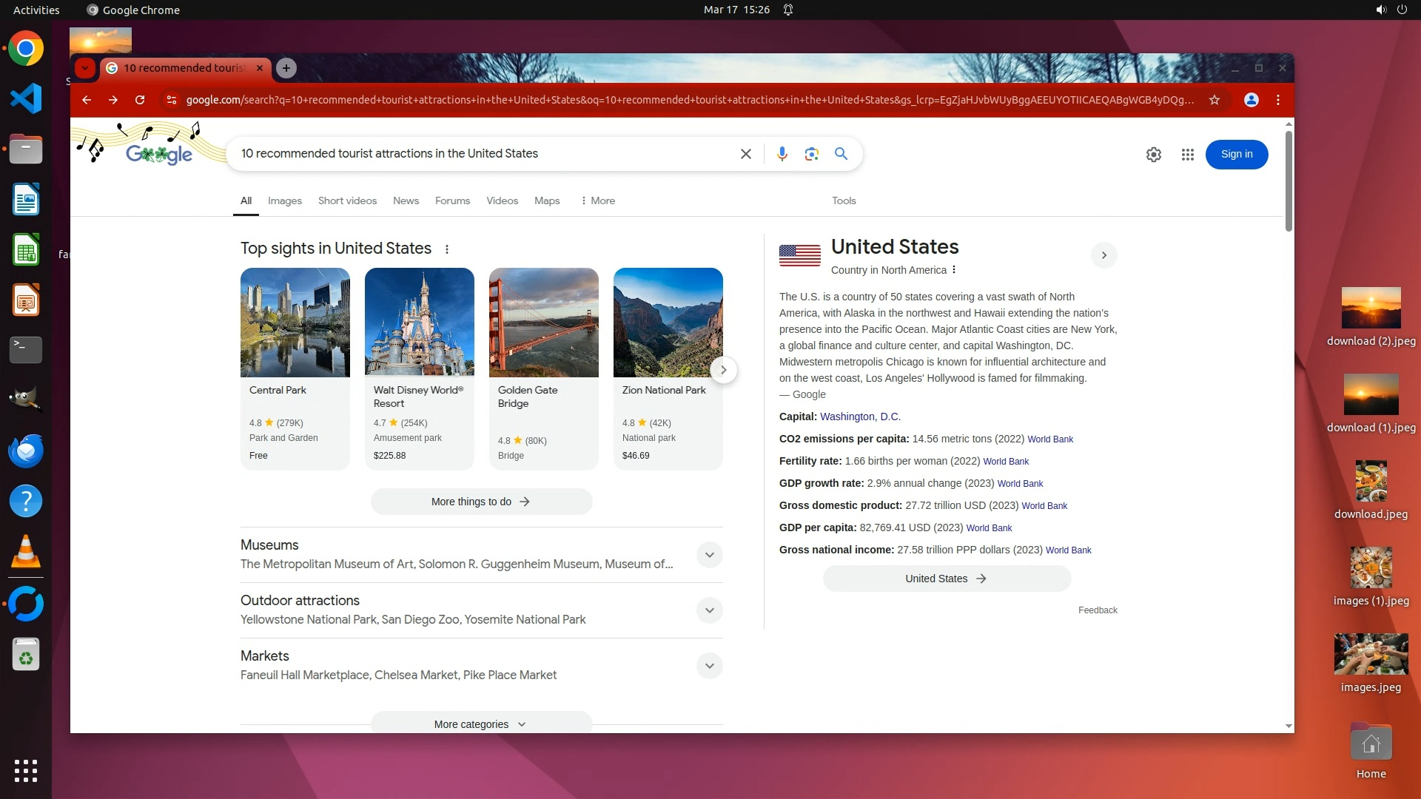The width and height of the screenshot is (1421, 799).
Task: Switch to the Images tab
Action: (284, 200)
